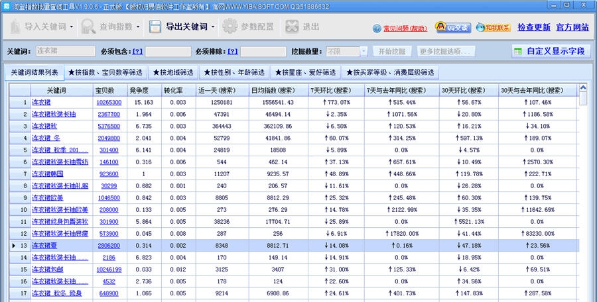Screen dimensions: 597x302
Task: Switch to the ★按地域筛选 tab
Action: pyautogui.click(x=173, y=72)
